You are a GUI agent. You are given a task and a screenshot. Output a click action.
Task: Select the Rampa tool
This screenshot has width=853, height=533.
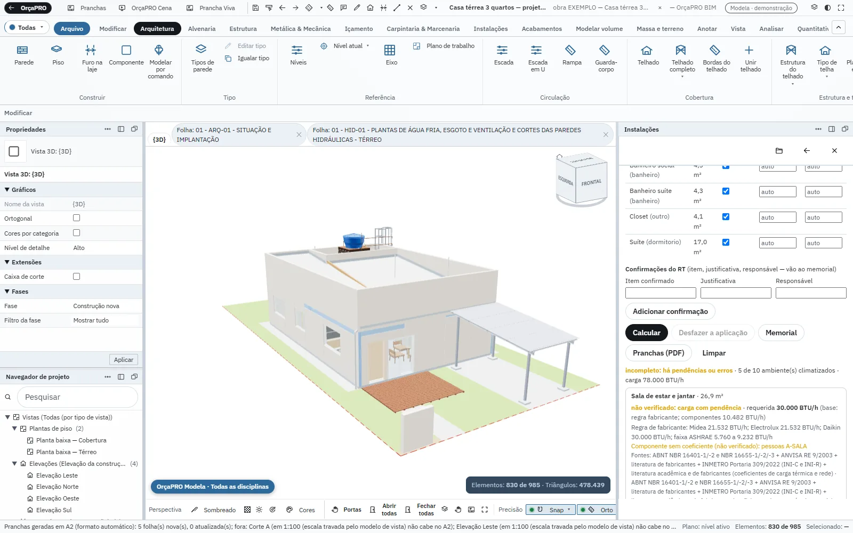click(x=572, y=55)
